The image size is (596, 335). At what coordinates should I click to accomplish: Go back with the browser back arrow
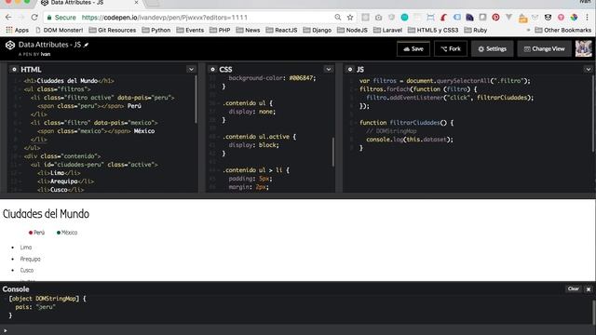[x=8, y=18]
